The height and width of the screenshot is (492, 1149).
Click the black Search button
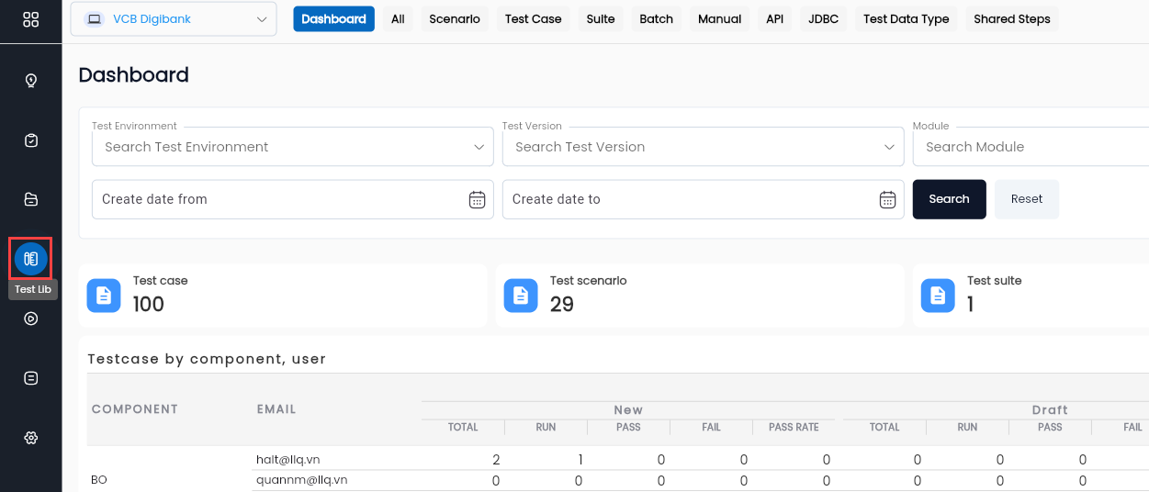pyautogui.click(x=949, y=199)
